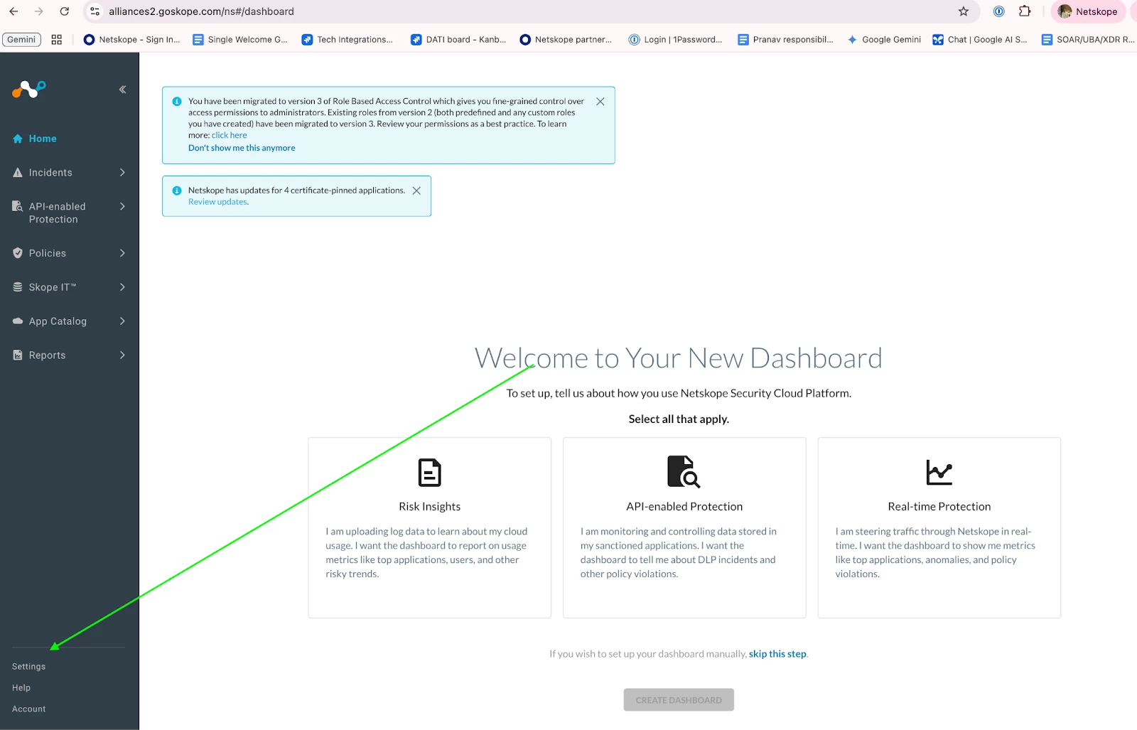Click the API-enabled Protection sidebar icon

(x=18, y=206)
